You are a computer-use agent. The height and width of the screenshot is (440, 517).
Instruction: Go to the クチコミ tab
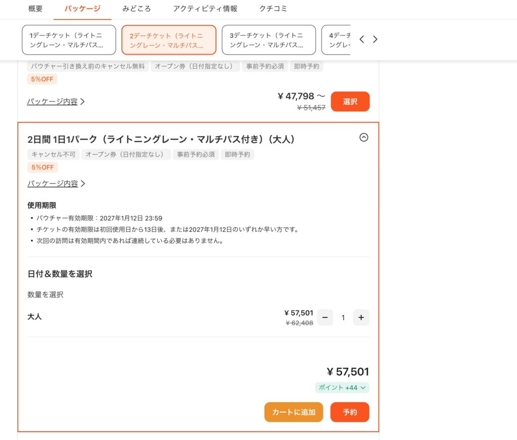[x=273, y=9]
